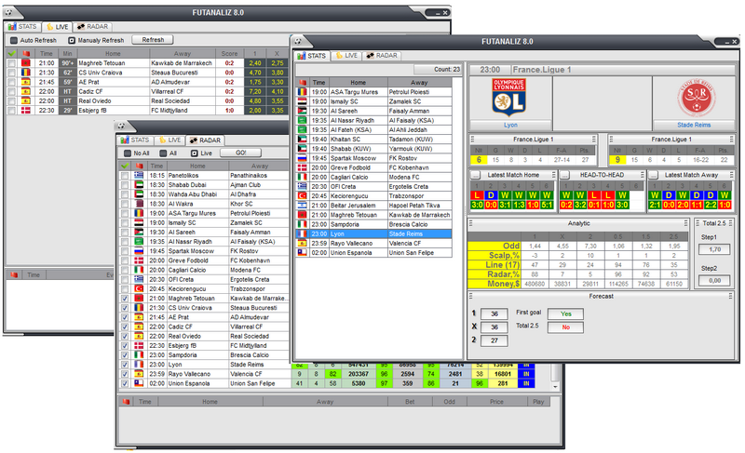Click the 480680 Money cell in Analytic table
745x453 pixels.
[535, 284]
